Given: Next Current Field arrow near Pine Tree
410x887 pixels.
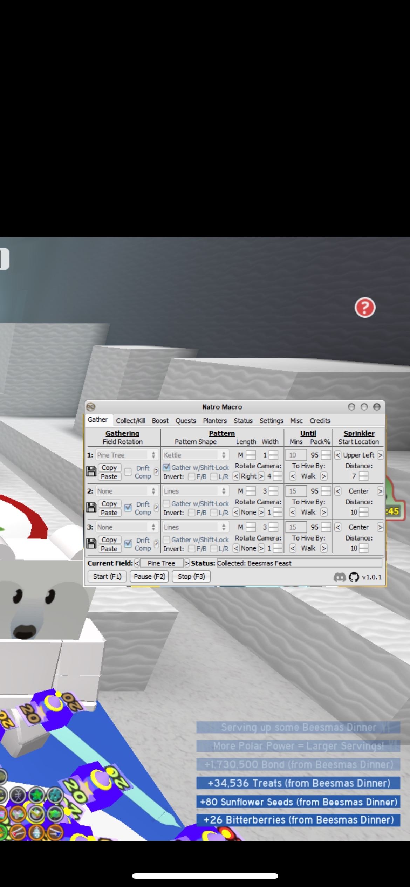Looking at the screenshot, I should click(x=187, y=563).
